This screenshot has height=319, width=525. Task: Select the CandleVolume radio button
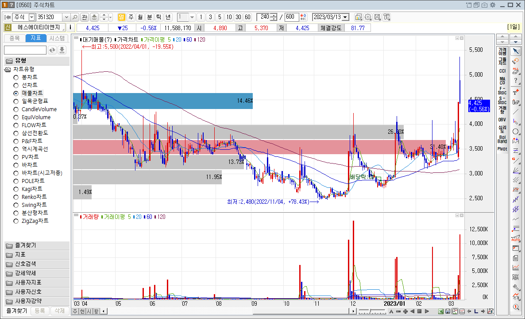16,109
